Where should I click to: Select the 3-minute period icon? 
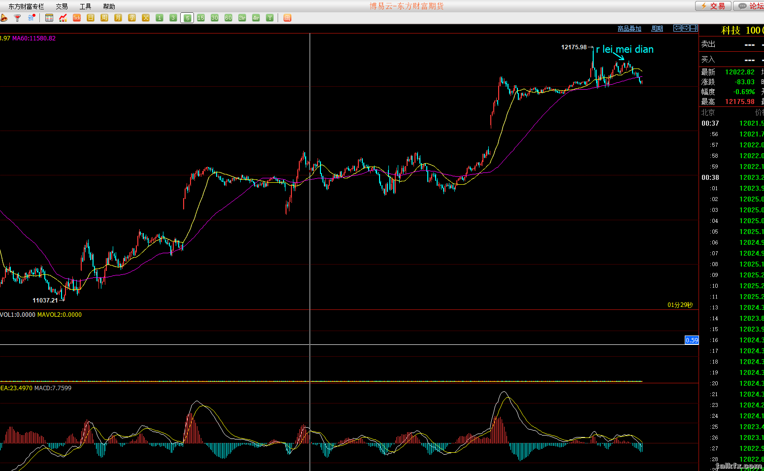tap(173, 18)
